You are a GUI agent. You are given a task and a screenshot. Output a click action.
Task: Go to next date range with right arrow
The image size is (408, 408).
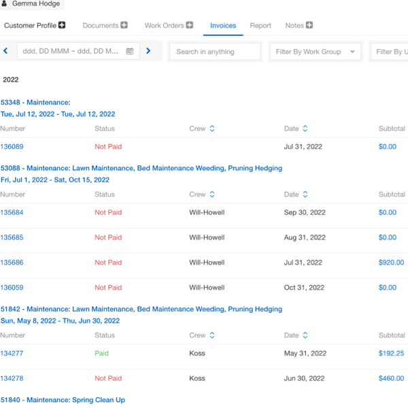tap(148, 51)
